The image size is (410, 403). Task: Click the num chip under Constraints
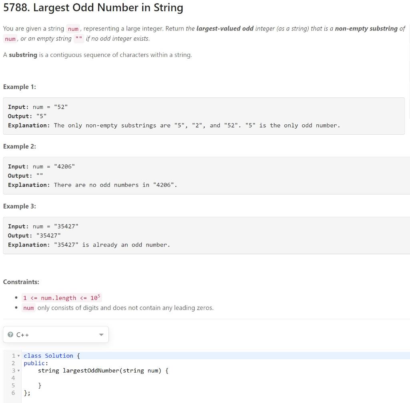[x=28, y=308]
